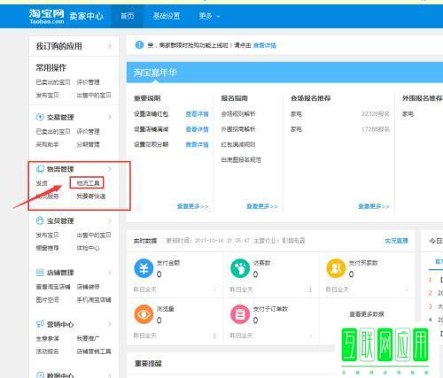
Task: Click 我要寄快递
Action: pyautogui.click(x=91, y=197)
